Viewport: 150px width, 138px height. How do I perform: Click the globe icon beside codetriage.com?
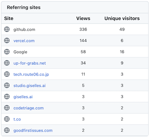(x=7, y=108)
